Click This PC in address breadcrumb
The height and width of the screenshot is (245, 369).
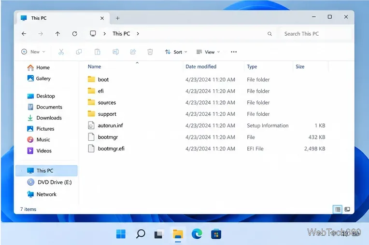tap(121, 34)
